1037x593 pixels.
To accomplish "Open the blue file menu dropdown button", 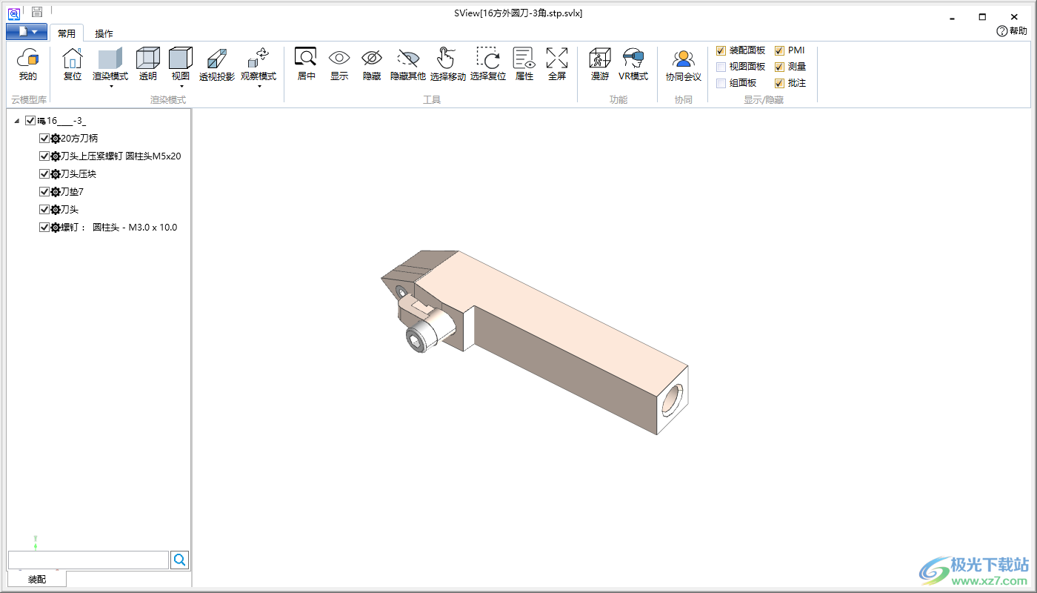I will 27,32.
